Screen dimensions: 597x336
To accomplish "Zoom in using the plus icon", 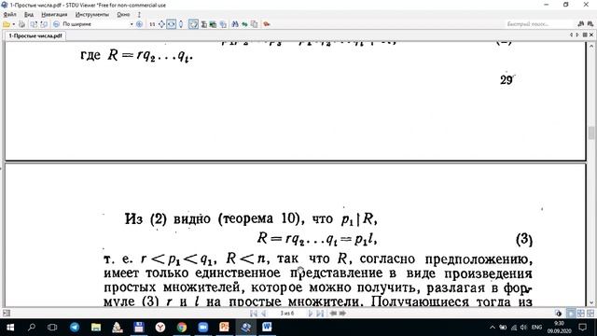I will point(139,24).
